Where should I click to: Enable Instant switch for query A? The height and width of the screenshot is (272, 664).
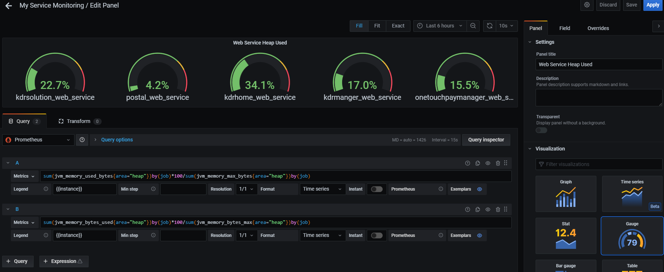(x=377, y=189)
